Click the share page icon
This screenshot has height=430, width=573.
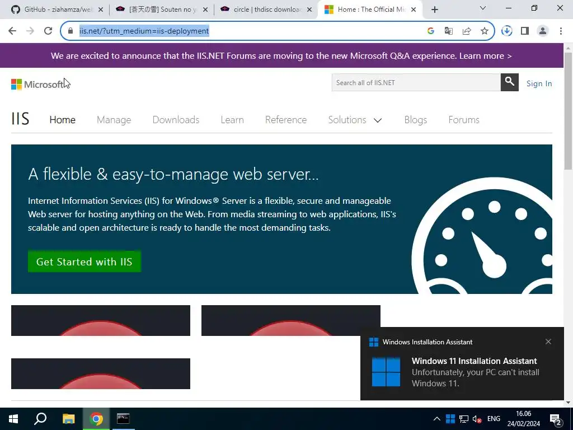(467, 31)
